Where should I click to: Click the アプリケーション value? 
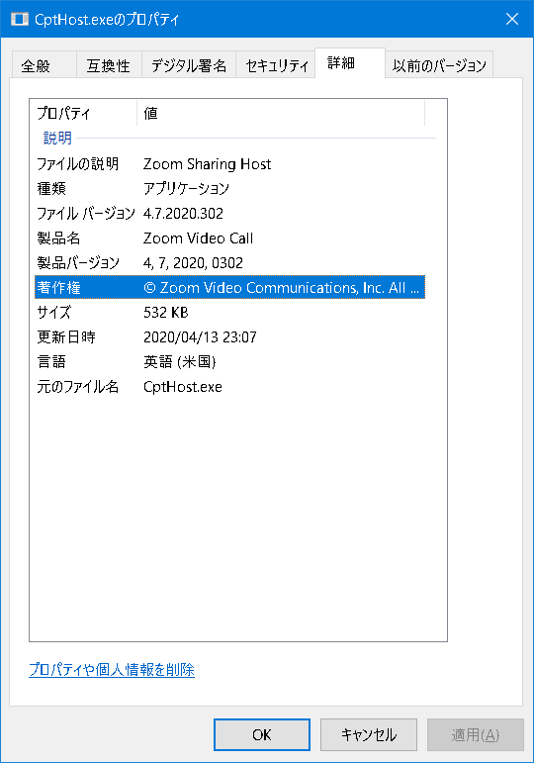click(x=186, y=189)
